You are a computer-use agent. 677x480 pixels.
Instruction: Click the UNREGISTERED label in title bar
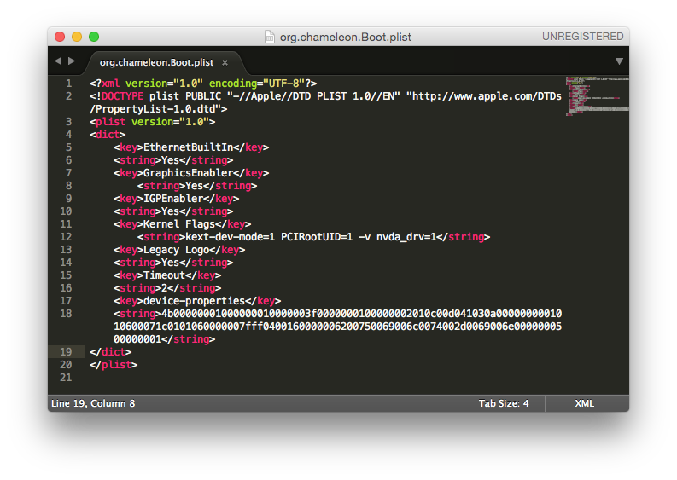[x=583, y=37]
